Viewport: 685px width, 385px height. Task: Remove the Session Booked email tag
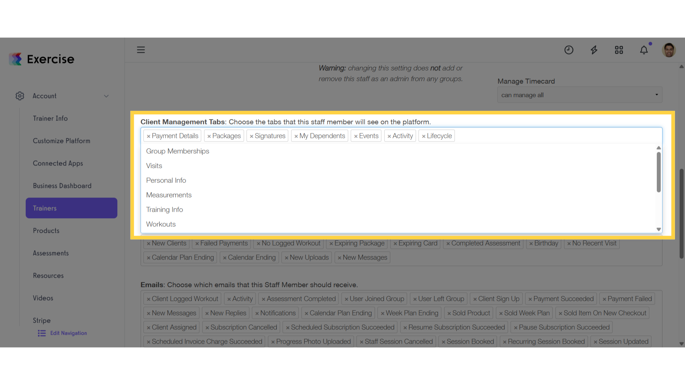click(443, 342)
